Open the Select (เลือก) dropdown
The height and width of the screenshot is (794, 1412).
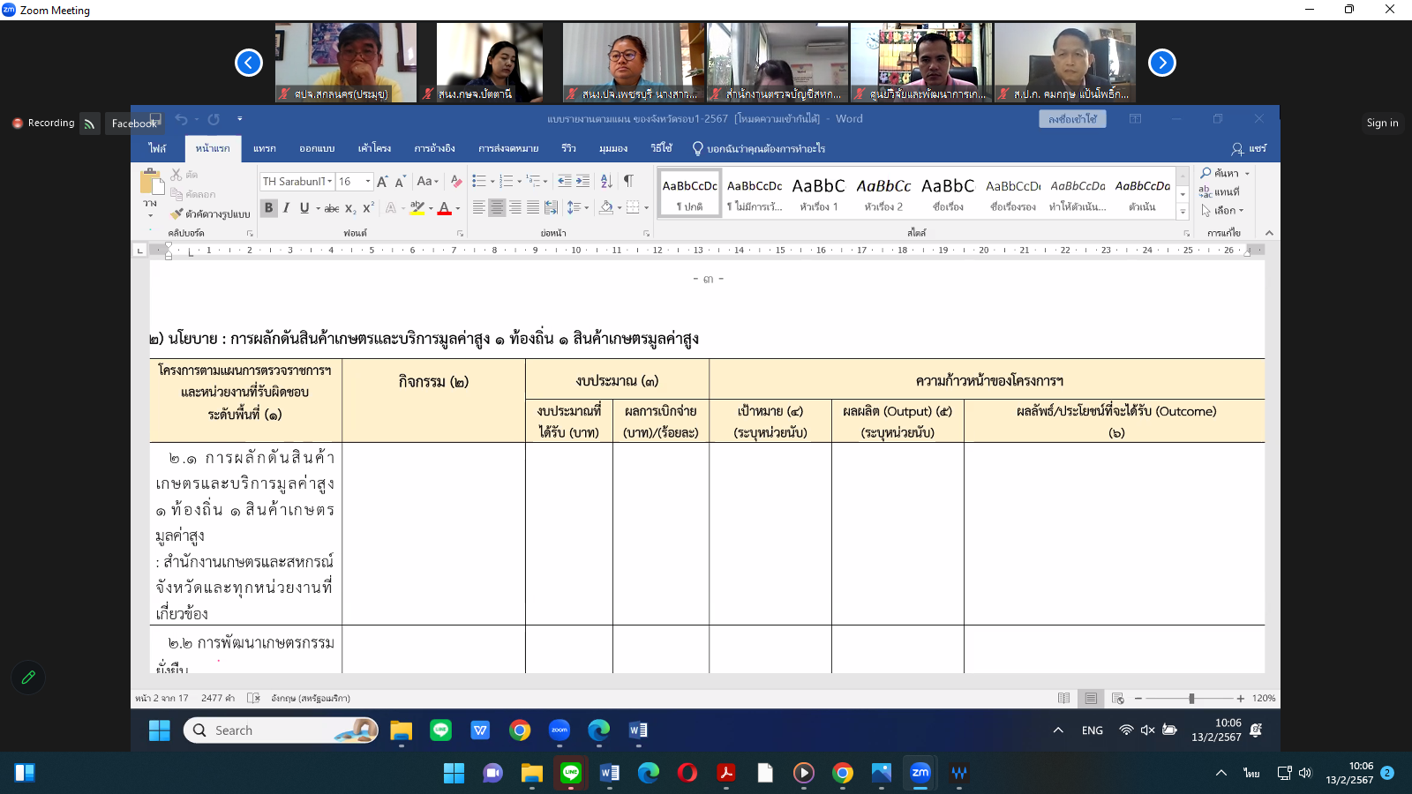[1222, 211]
